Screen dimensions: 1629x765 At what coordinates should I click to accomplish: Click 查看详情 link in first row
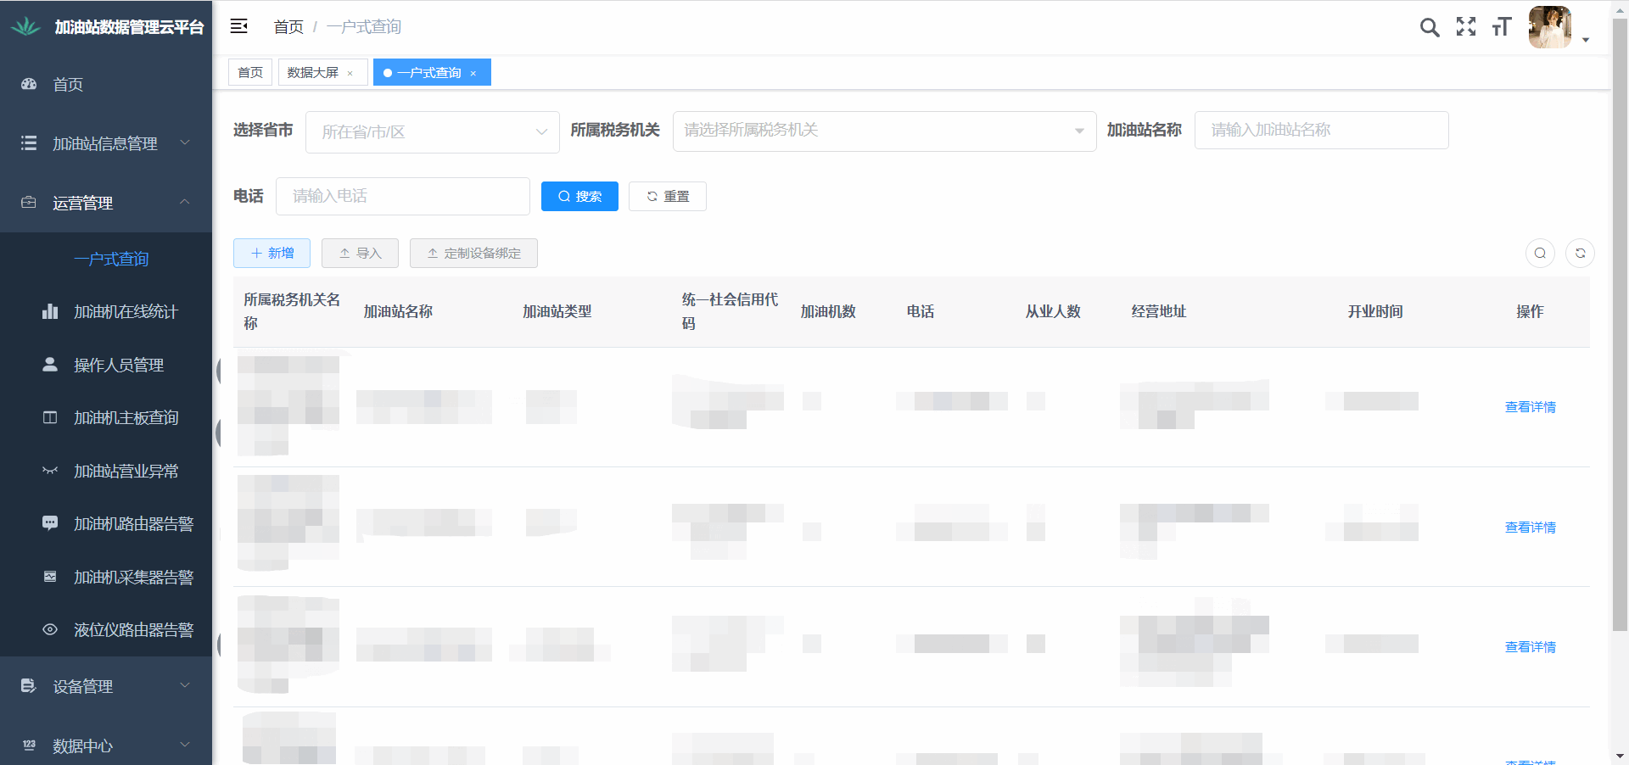coord(1530,407)
